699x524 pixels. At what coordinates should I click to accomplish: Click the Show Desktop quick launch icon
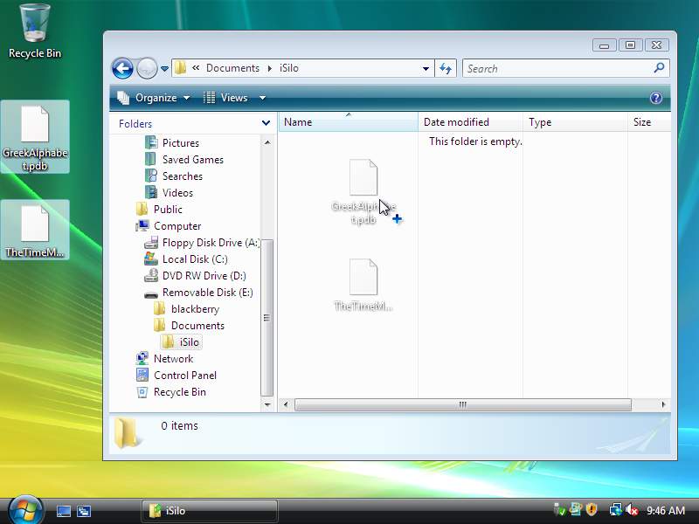coord(64,511)
